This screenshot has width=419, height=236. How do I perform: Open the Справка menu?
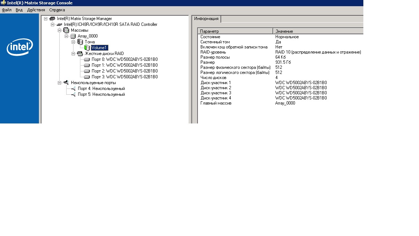(x=57, y=10)
